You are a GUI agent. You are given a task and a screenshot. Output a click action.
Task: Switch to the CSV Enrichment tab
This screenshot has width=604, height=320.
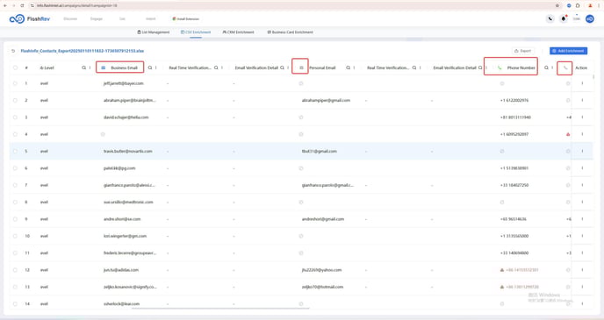point(196,32)
